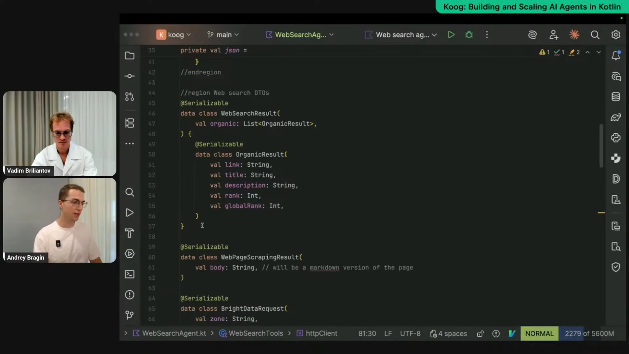
Task: Open inspection warning icon in status bar
Action: click(x=496, y=334)
